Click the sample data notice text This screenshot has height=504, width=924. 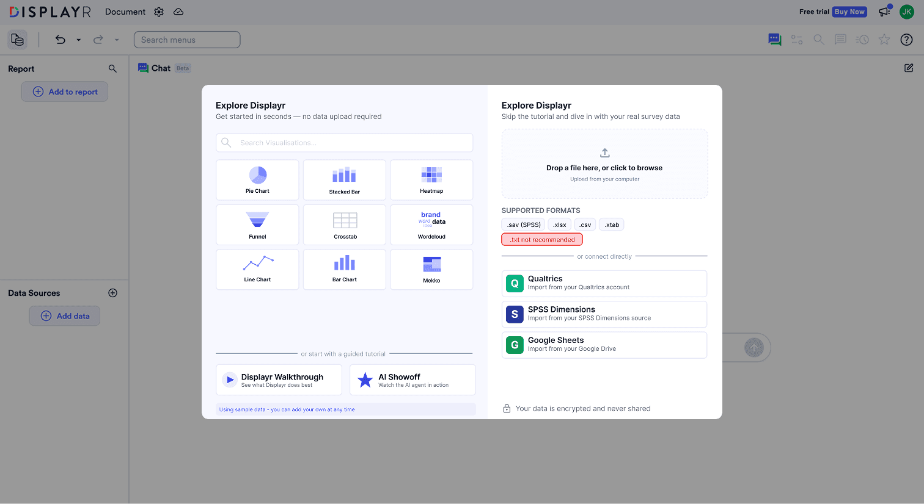(x=287, y=409)
